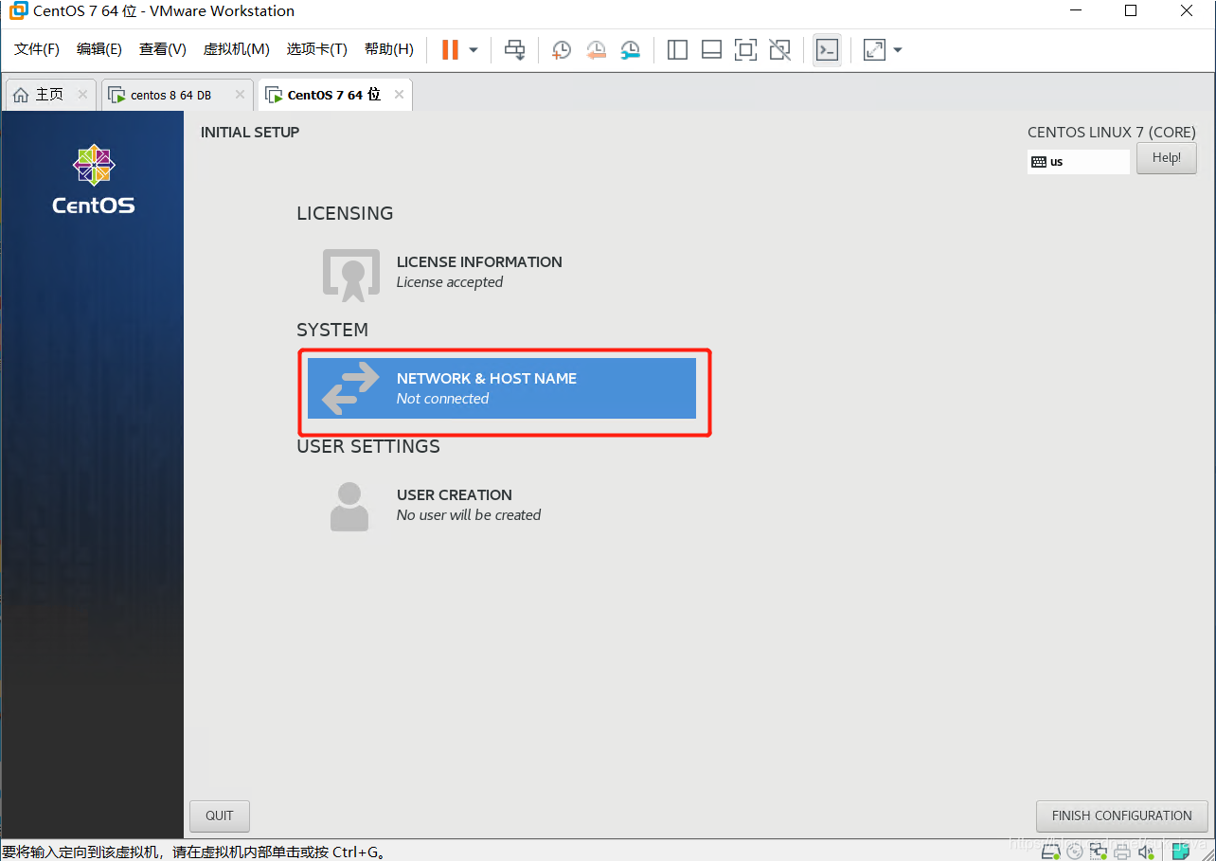Viewport: 1216px width, 861px height.
Task: Click the Help! button
Action: click(1166, 158)
